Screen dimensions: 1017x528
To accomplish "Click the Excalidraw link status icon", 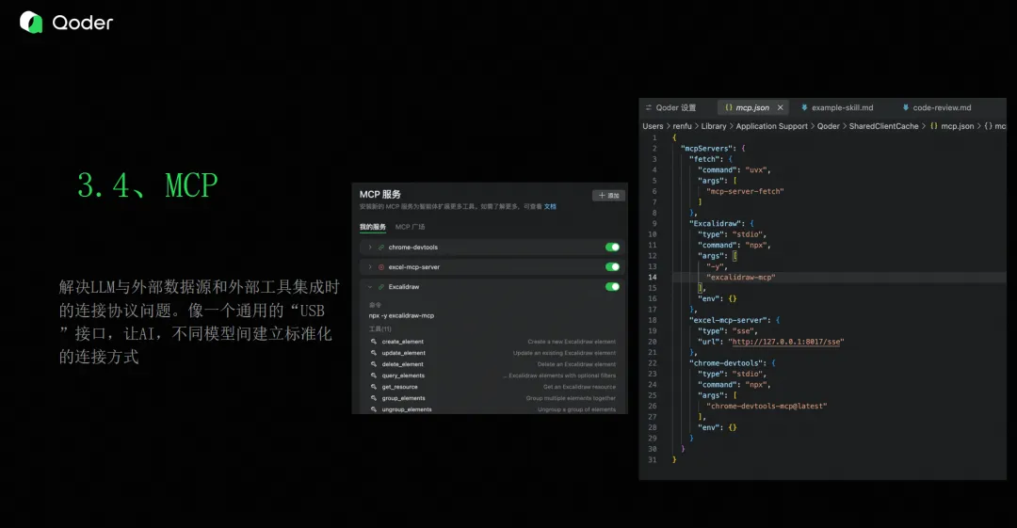I will 381,287.
